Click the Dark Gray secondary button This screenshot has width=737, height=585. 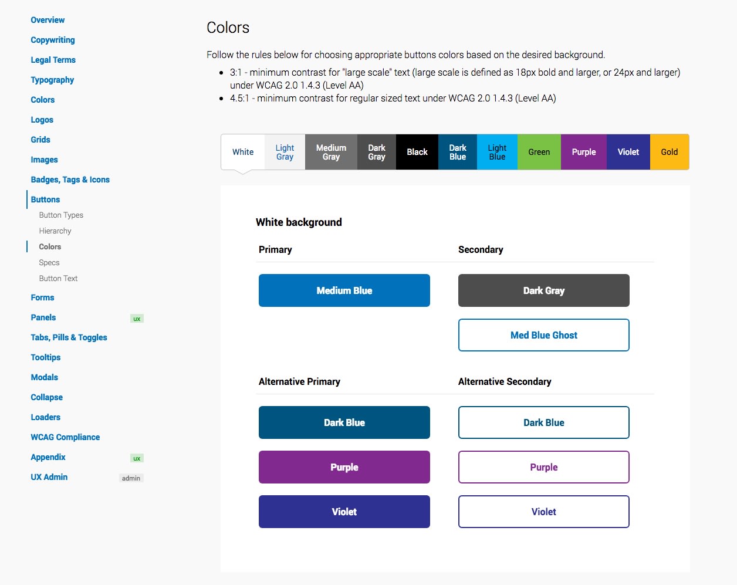coord(544,290)
